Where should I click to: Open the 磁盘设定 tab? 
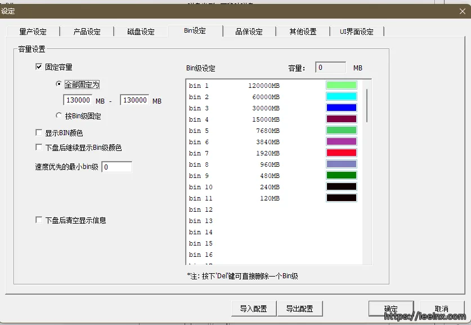point(141,32)
